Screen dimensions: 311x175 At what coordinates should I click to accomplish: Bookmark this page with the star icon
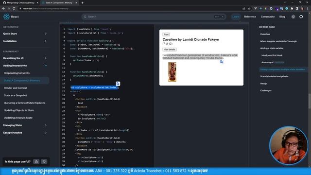(x=249, y=9)
